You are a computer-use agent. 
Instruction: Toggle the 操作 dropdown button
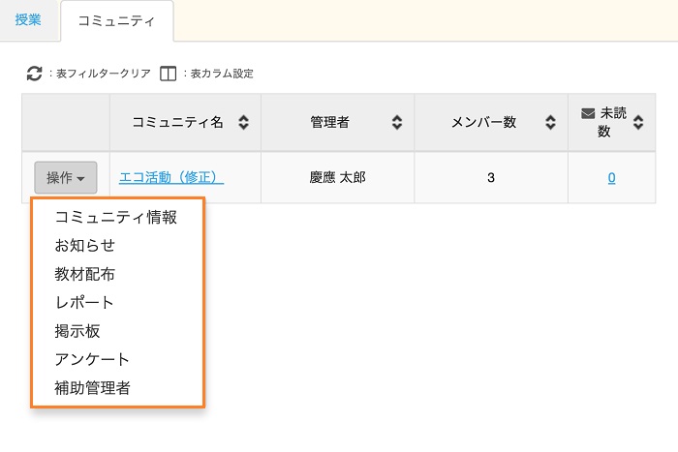point(66,178)
